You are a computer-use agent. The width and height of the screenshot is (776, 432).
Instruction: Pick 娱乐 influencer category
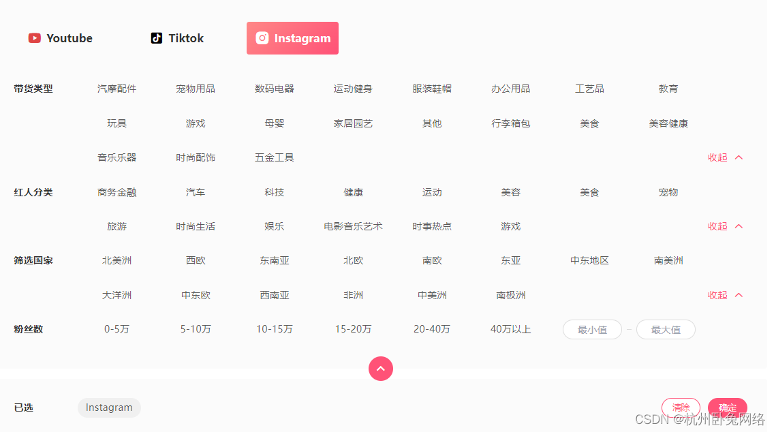(274, 226)
